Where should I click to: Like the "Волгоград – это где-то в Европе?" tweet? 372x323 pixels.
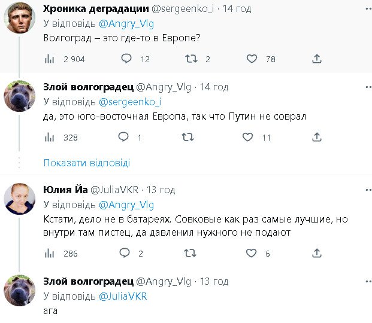pyautogui.click(x=252, y=59)
